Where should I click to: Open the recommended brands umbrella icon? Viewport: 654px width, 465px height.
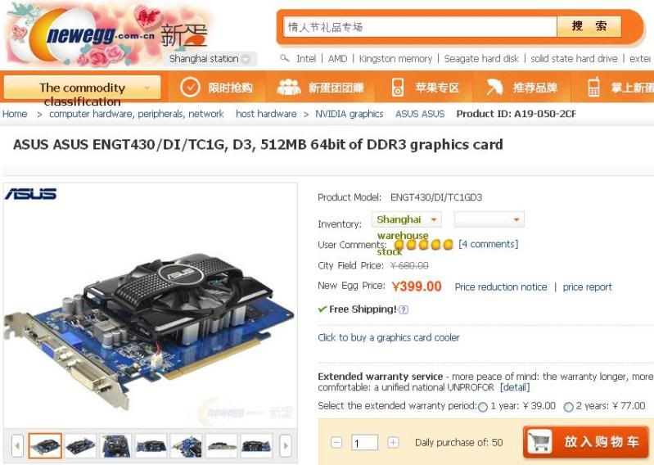click(494, 87)
